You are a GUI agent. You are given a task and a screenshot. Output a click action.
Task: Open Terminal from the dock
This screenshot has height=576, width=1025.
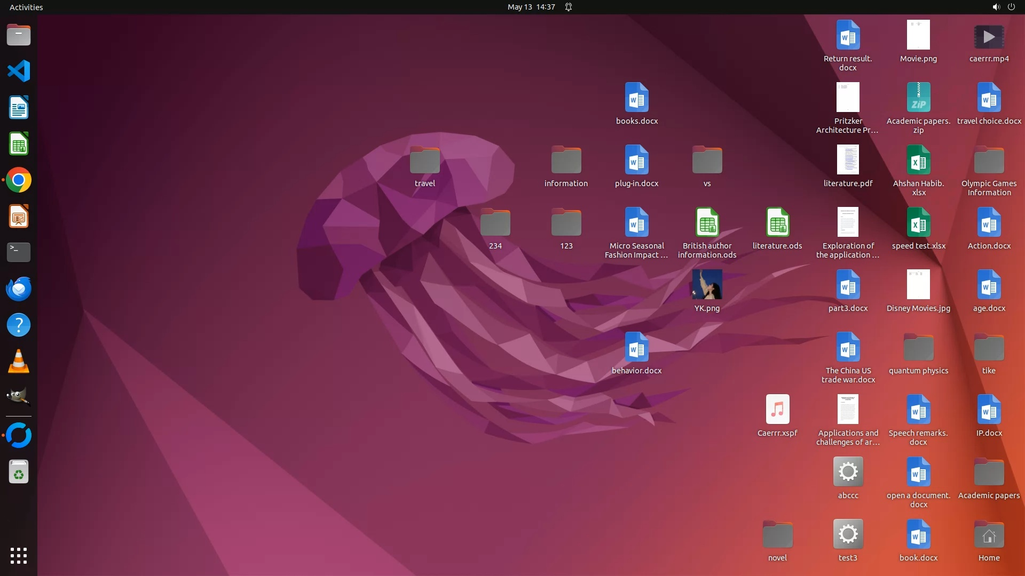tap(19, 252)
